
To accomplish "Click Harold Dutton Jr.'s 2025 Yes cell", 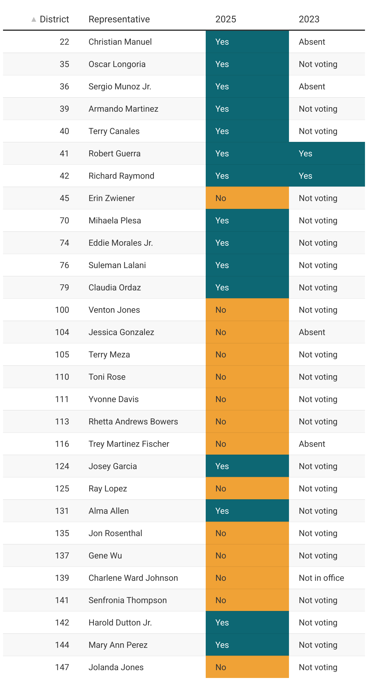I will coord(247,622).
